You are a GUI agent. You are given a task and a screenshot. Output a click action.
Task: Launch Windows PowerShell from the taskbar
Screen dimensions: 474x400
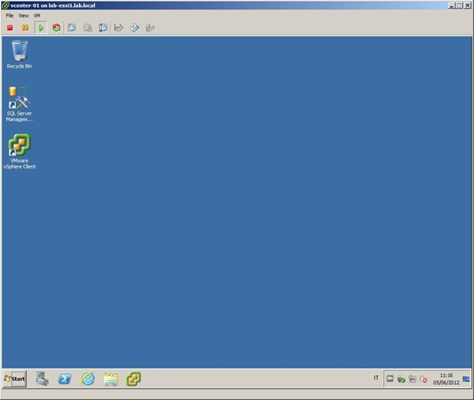pos(65,379)
